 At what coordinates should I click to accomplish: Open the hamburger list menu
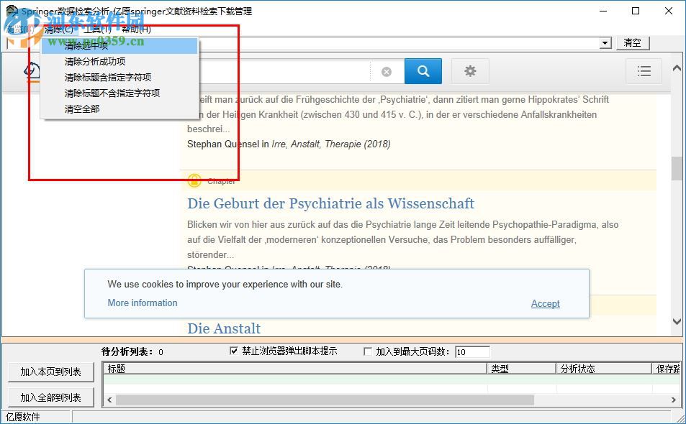pyautogui.click(x=644, y=71)
